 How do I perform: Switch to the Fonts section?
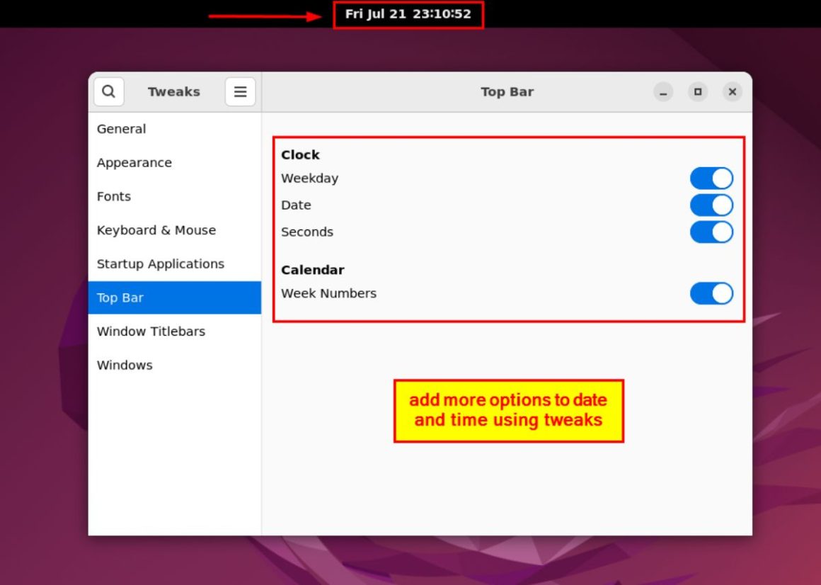pyautogui.click(x=114, y=196)
